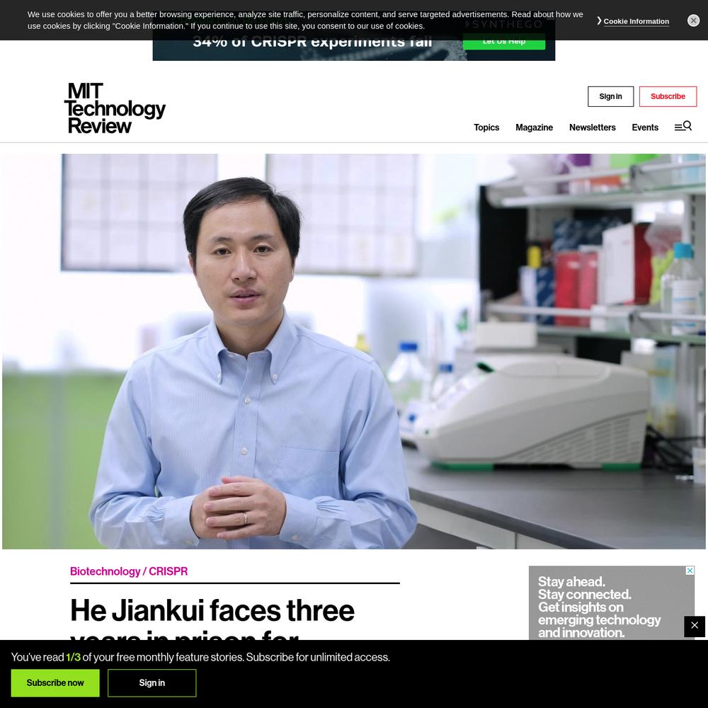Viewport: 708px width, 708px height.
Task: Open the menu and search icon
Action: coord(683,127)
